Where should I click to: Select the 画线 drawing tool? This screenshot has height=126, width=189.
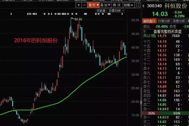tap(117, 5)
